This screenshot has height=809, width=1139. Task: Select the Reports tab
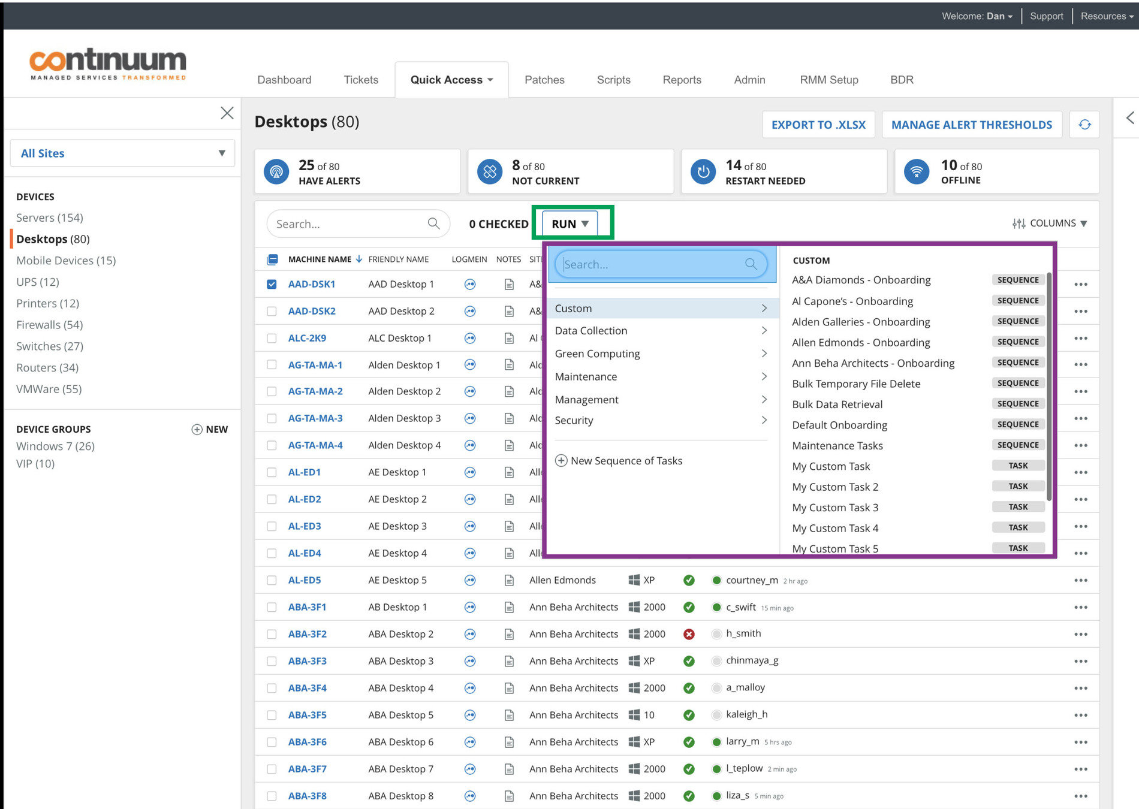tap(682, 80)
